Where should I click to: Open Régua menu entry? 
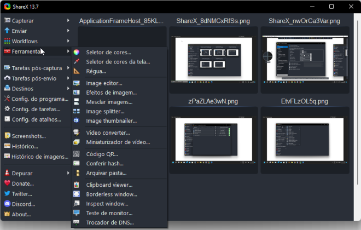[x=119, y=71]
